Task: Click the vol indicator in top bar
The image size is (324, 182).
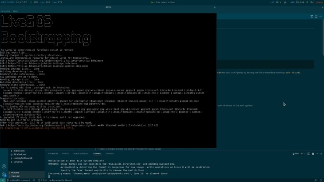Action: click(276, 2)
